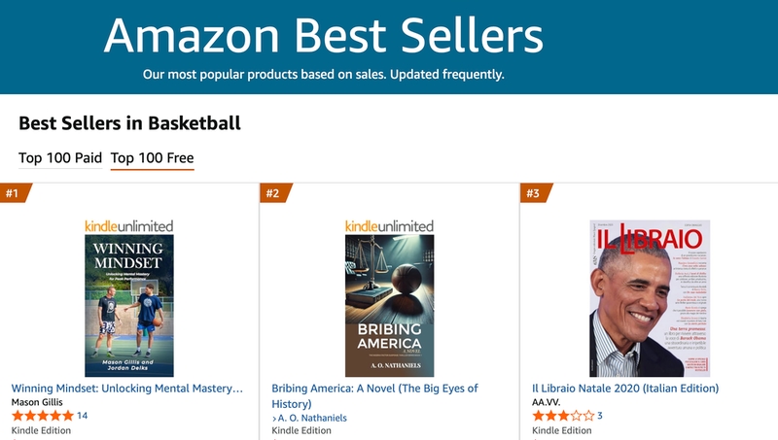Click the #2 rank badge

pyautogui.click(x=272, y=193)
